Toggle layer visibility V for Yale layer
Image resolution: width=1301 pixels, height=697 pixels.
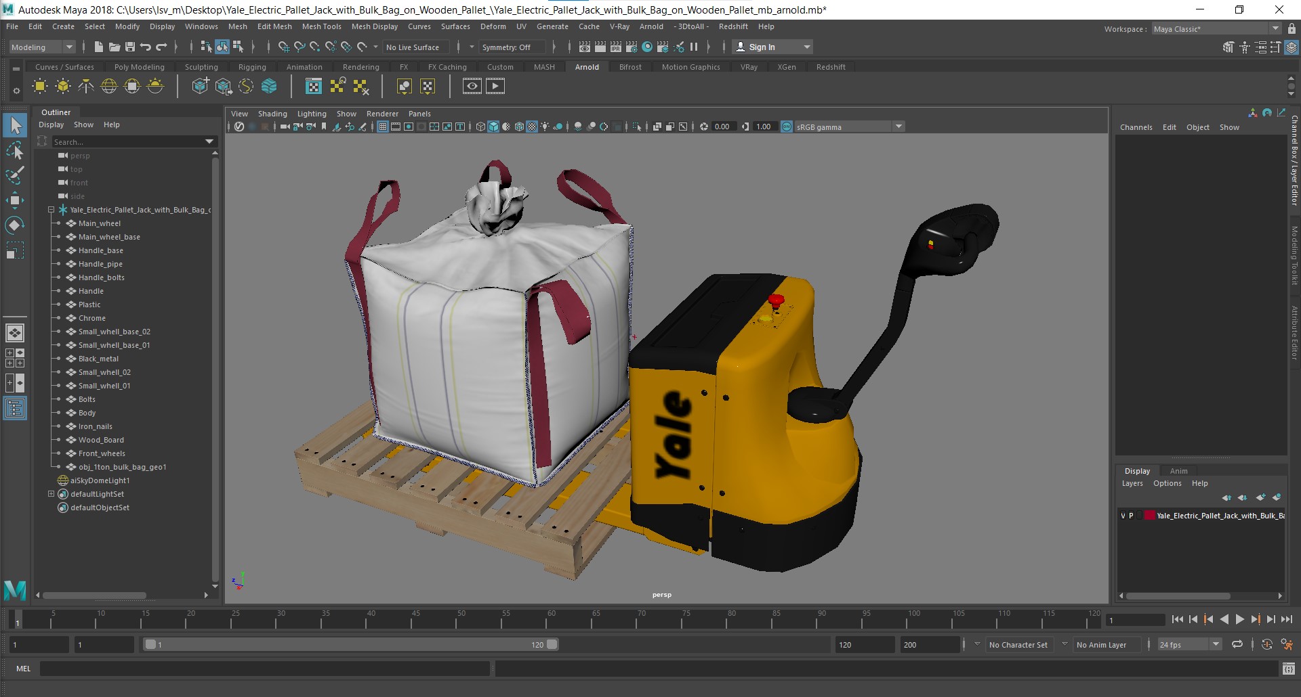[x=1123, y=516]
